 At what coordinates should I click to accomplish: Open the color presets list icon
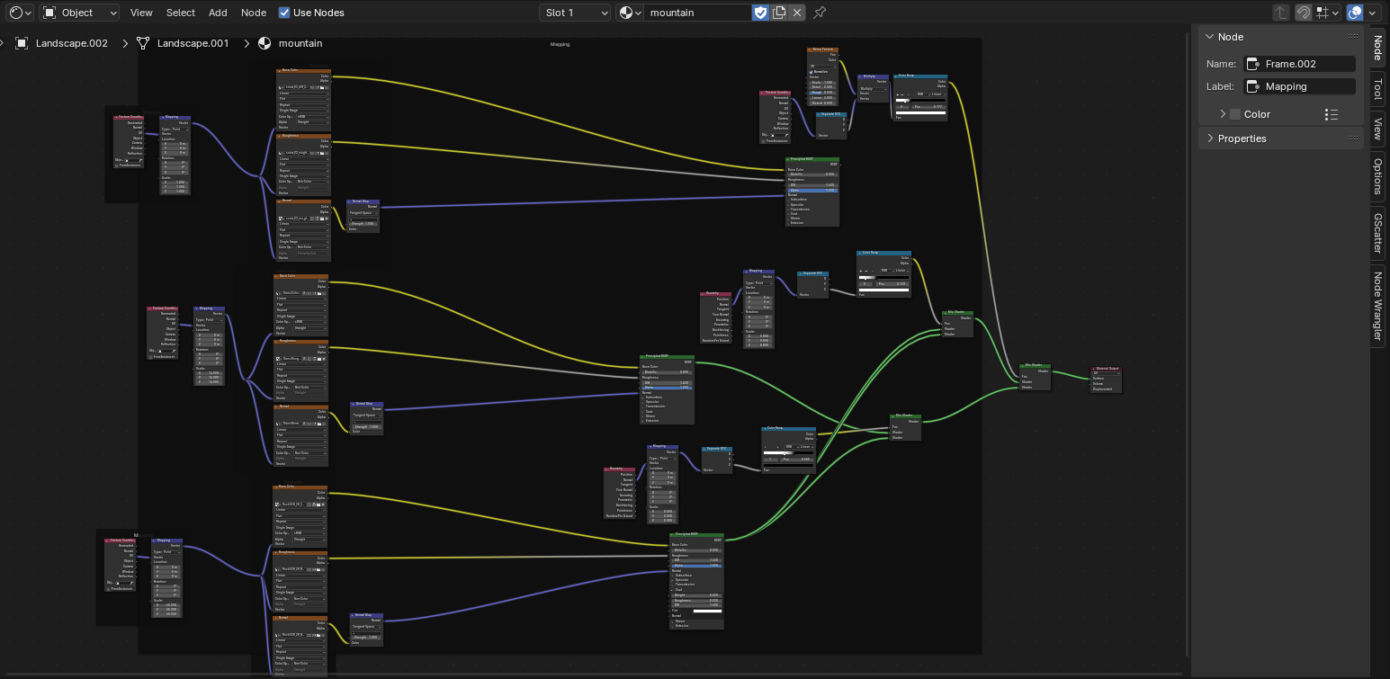pos(1332,114)
